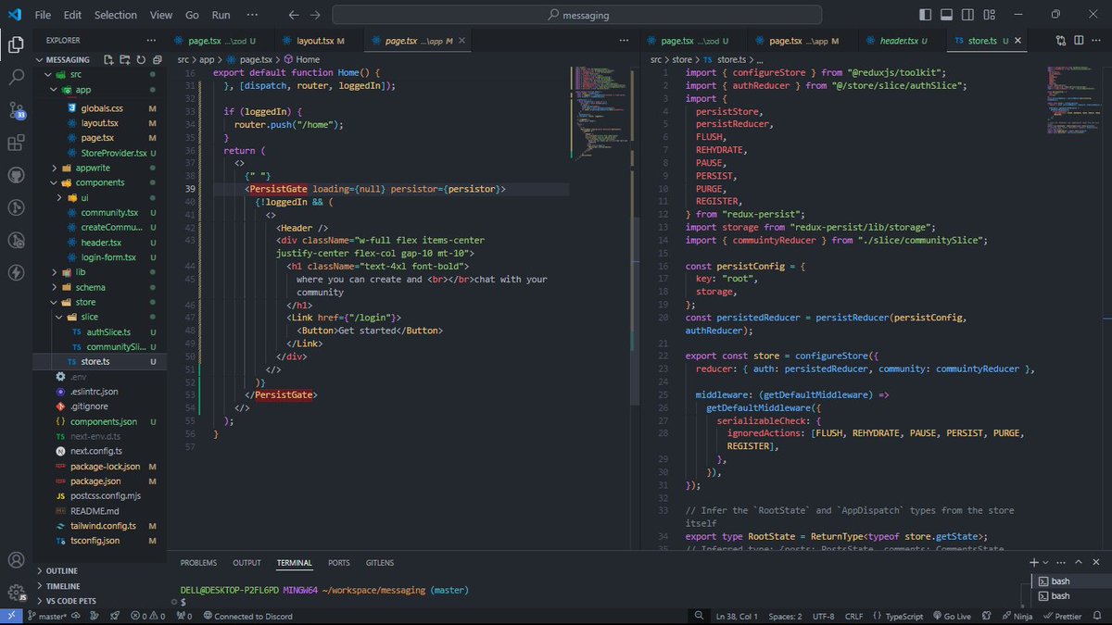Open the Thunder Client lightning icon
The width and height of the screenshot is (1112, 625).
[16, 272]
